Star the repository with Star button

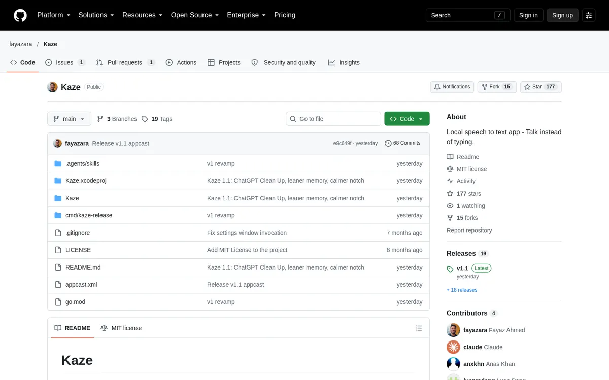point(541,87)
